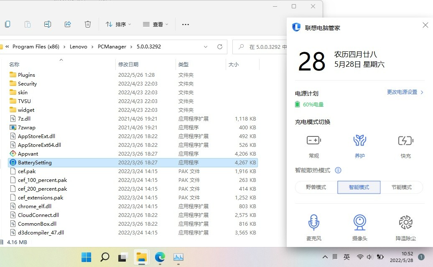
Task: Click the Refresh icon beside address bar
Action: coord(220,47)
